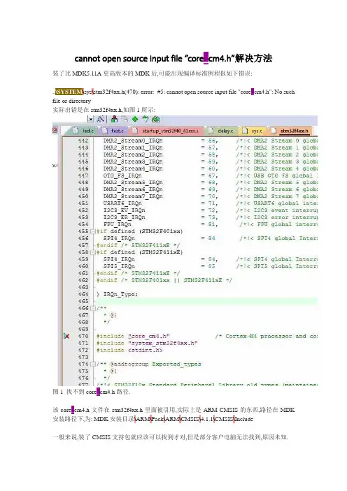Click the grey multi-project workspace icon
This screenshot has height=491, width=347.
click(125, 119)
